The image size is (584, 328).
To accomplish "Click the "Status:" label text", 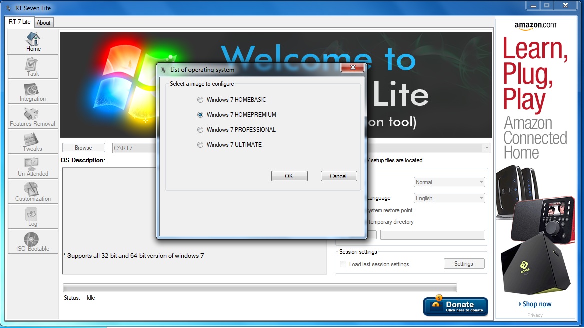I will tap(72, 298).
